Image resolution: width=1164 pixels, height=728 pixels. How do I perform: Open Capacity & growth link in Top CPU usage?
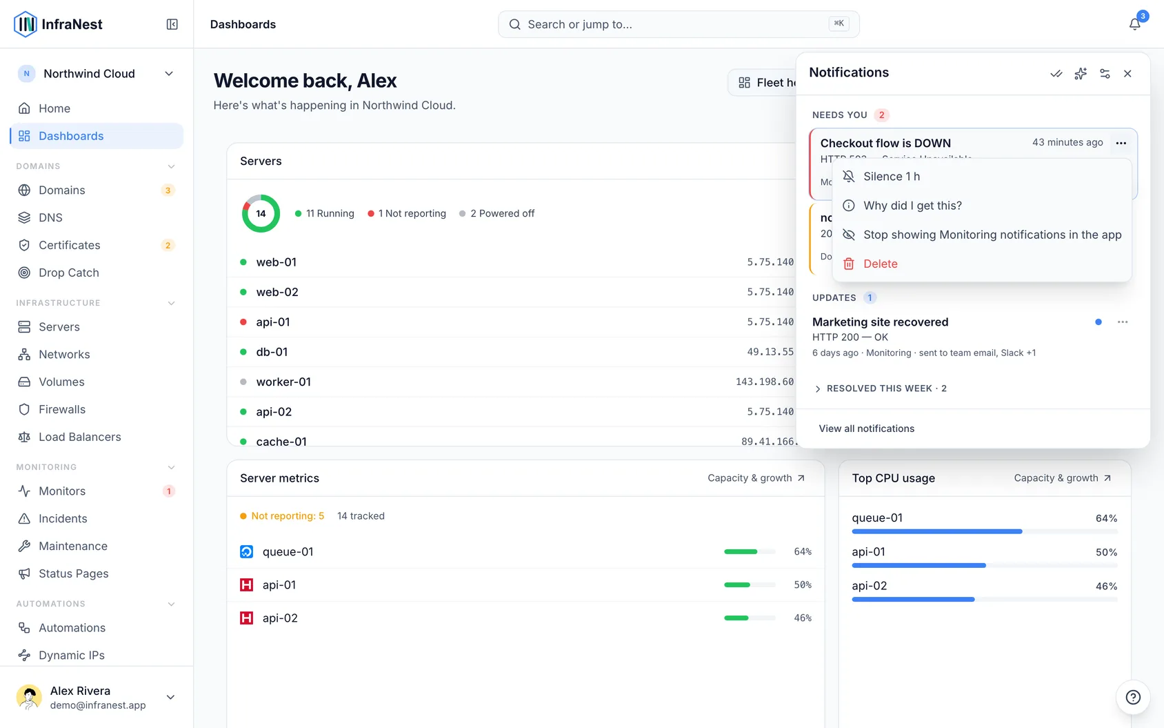(1063, 478)
